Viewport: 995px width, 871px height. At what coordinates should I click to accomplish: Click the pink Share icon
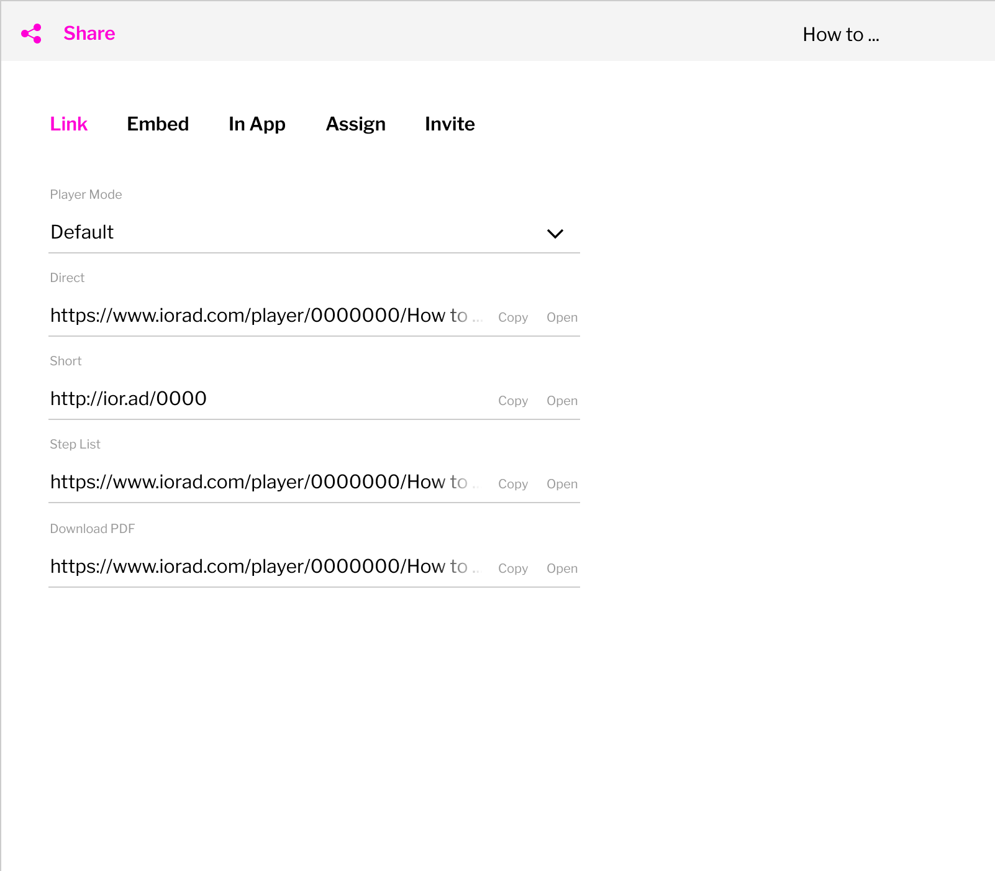click(x=31, y=33)
